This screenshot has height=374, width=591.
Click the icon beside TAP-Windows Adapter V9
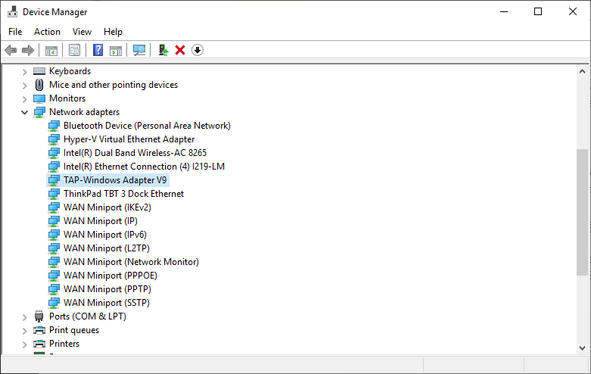(54, 180)
